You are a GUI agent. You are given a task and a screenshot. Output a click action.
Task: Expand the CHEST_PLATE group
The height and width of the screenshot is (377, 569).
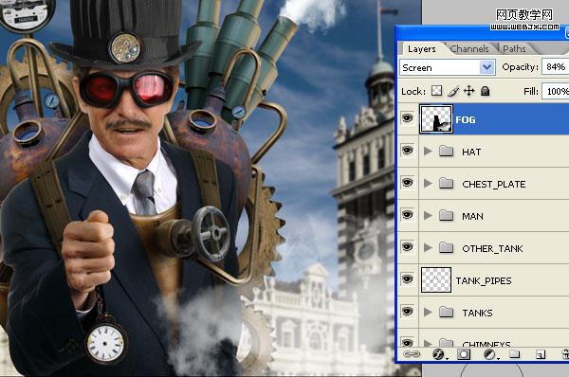(x=429, y=184)
